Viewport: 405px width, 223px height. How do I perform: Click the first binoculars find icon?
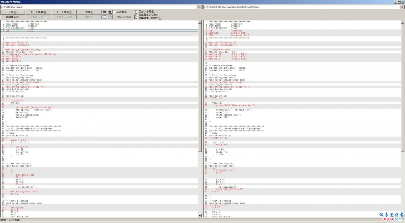[x=104, y=11]
